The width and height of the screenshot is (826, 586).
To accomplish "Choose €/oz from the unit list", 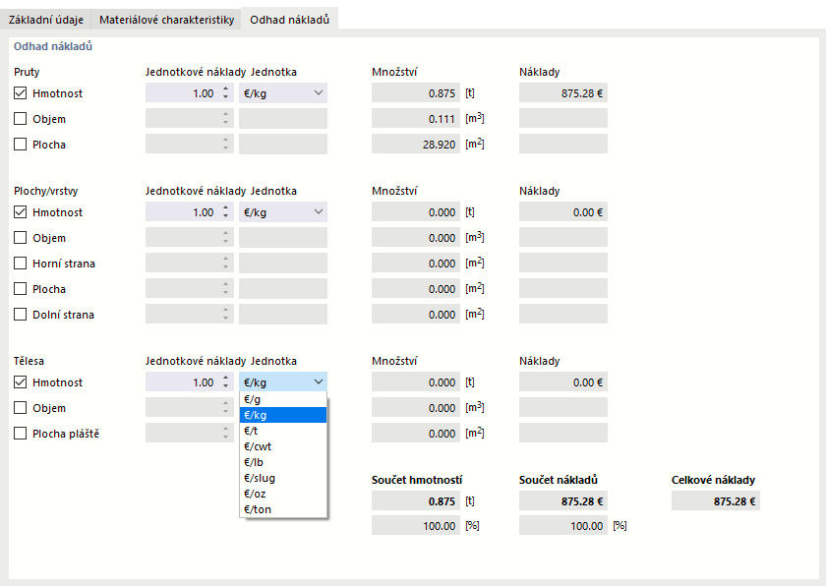I will coord(283,494).
